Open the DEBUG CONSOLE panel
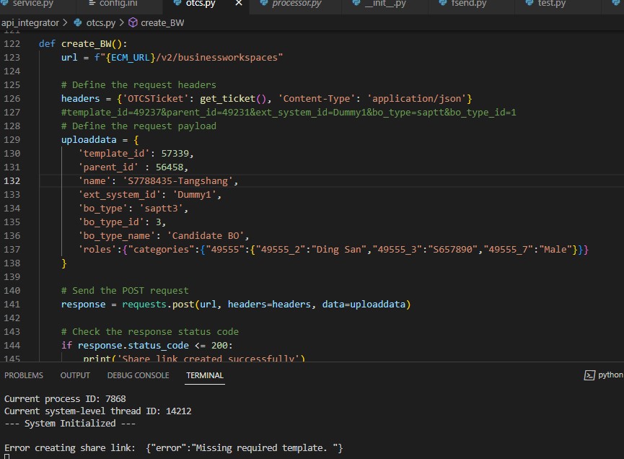Image resolution: width=624 pixels, height=459 pixels. point(138,375)
